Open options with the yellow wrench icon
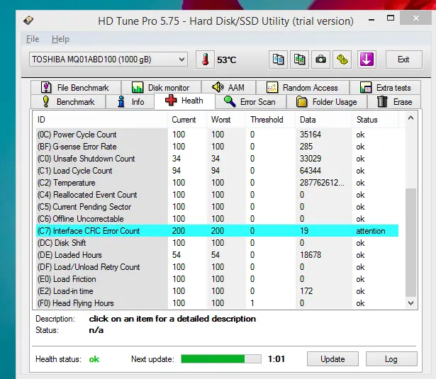The height and width of the screenshot is (379, 436). coord(342,60)
